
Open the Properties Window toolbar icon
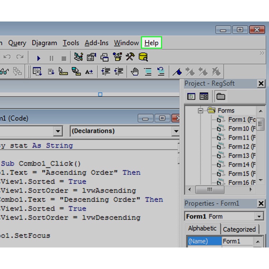pyautogui.click(x=91, y=57)
